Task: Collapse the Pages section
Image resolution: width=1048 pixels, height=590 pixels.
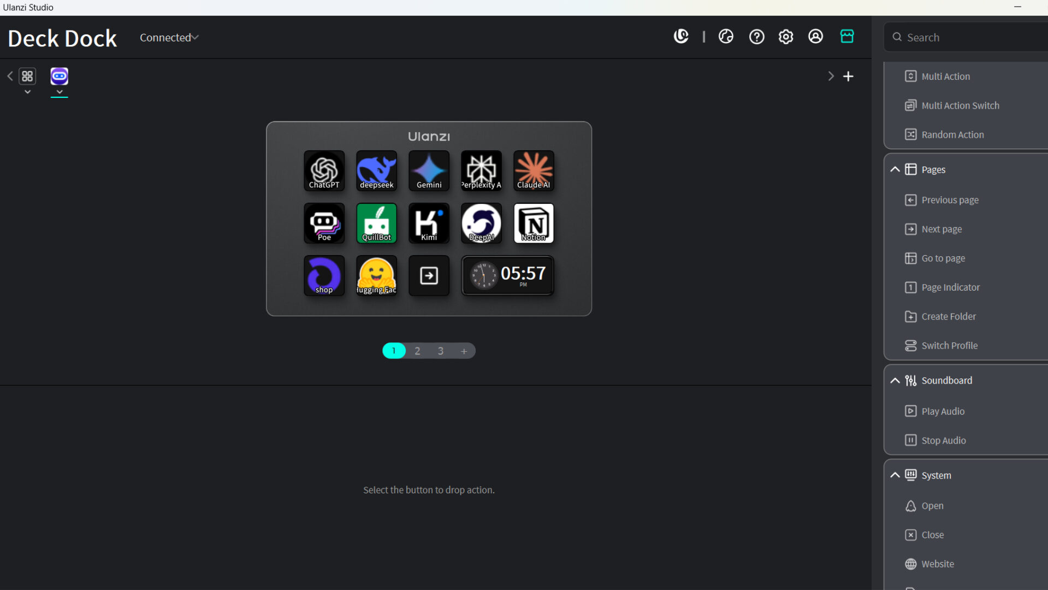Action: pyautogui.click(x=895, y=169)
